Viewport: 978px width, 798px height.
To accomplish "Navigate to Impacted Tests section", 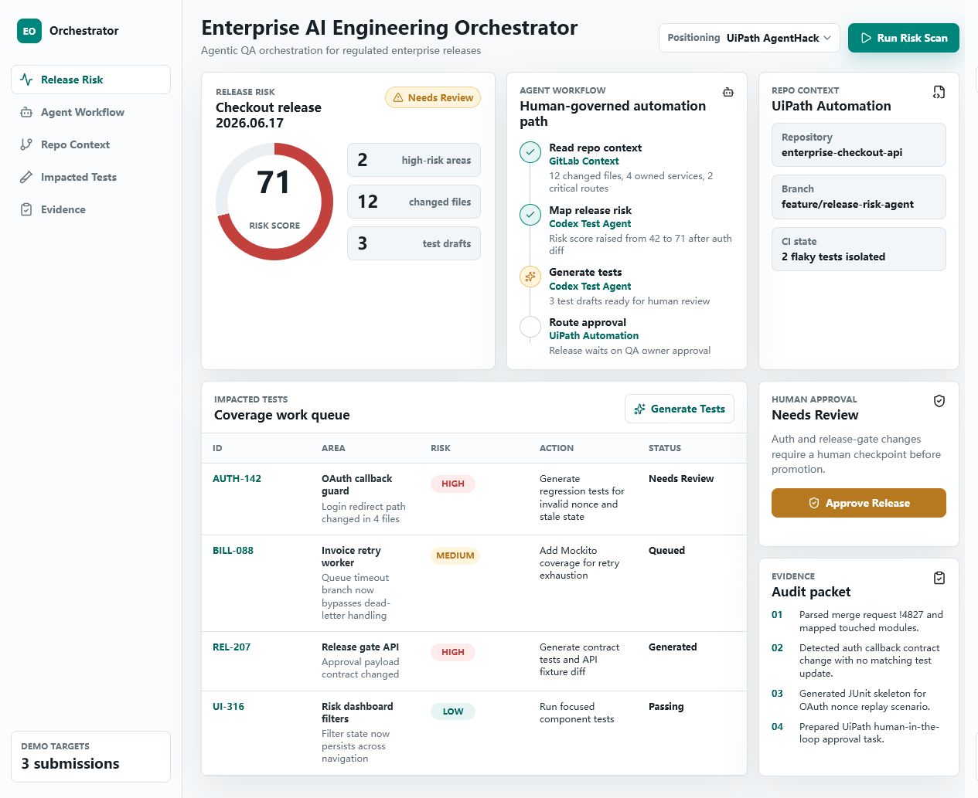I will [x=90, y=177].
